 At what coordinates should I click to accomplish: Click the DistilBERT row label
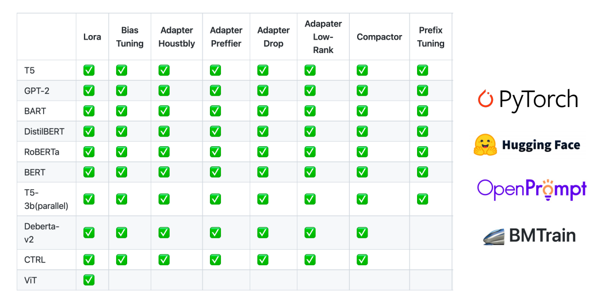(x=44, y=131)
